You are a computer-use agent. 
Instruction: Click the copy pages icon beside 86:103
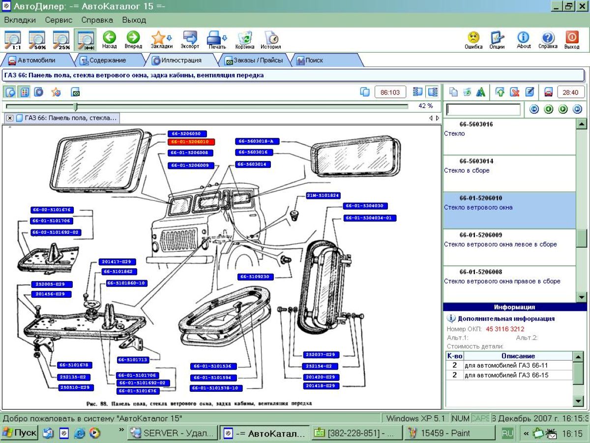click(364, 92)
